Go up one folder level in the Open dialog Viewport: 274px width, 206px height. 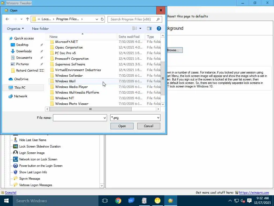[x=28, y=19]
